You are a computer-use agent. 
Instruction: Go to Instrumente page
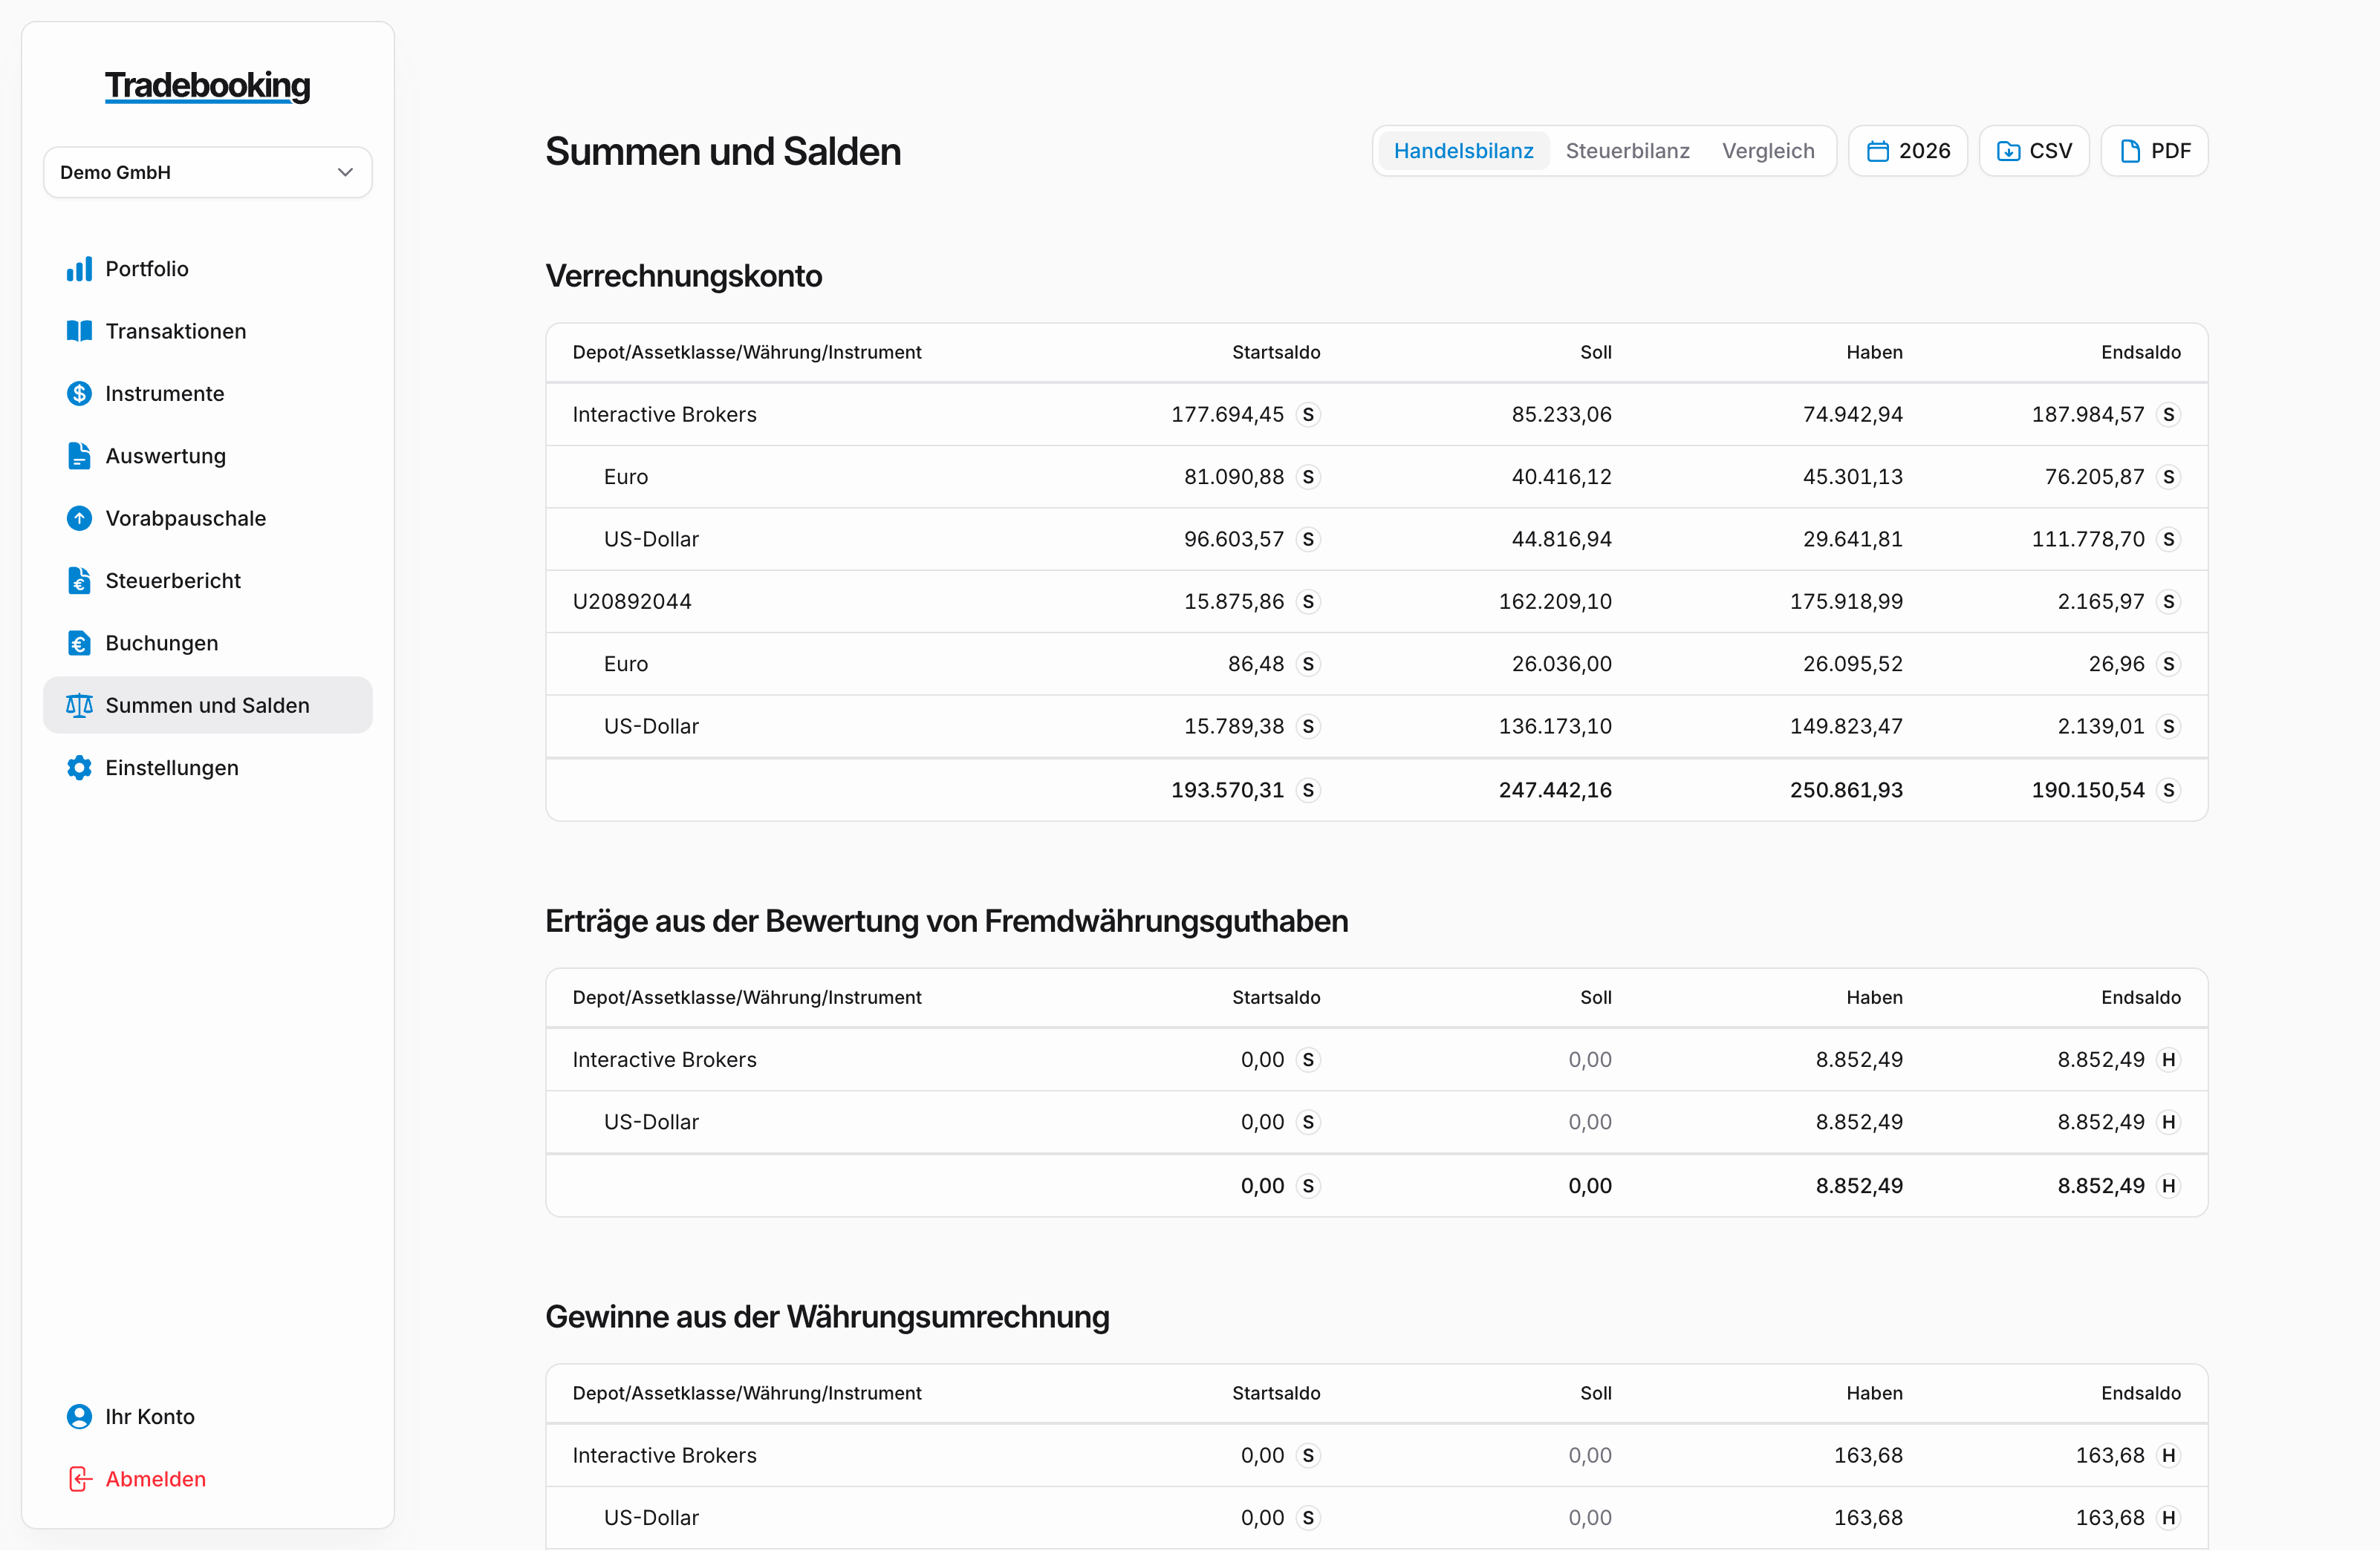click(x=208, y=394)
